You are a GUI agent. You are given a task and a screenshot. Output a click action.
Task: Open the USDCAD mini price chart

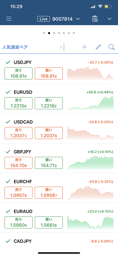click(x=90, y=133)
